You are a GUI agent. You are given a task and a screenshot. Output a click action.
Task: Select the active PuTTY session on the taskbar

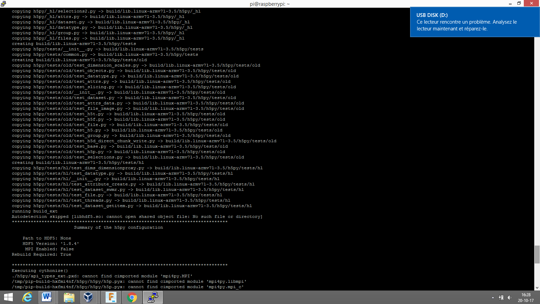pos(153,297)
